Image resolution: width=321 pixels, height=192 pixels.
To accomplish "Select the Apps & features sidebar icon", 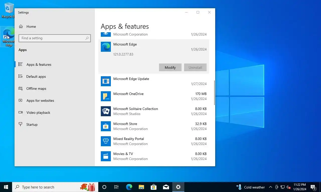I will point(21,64).
